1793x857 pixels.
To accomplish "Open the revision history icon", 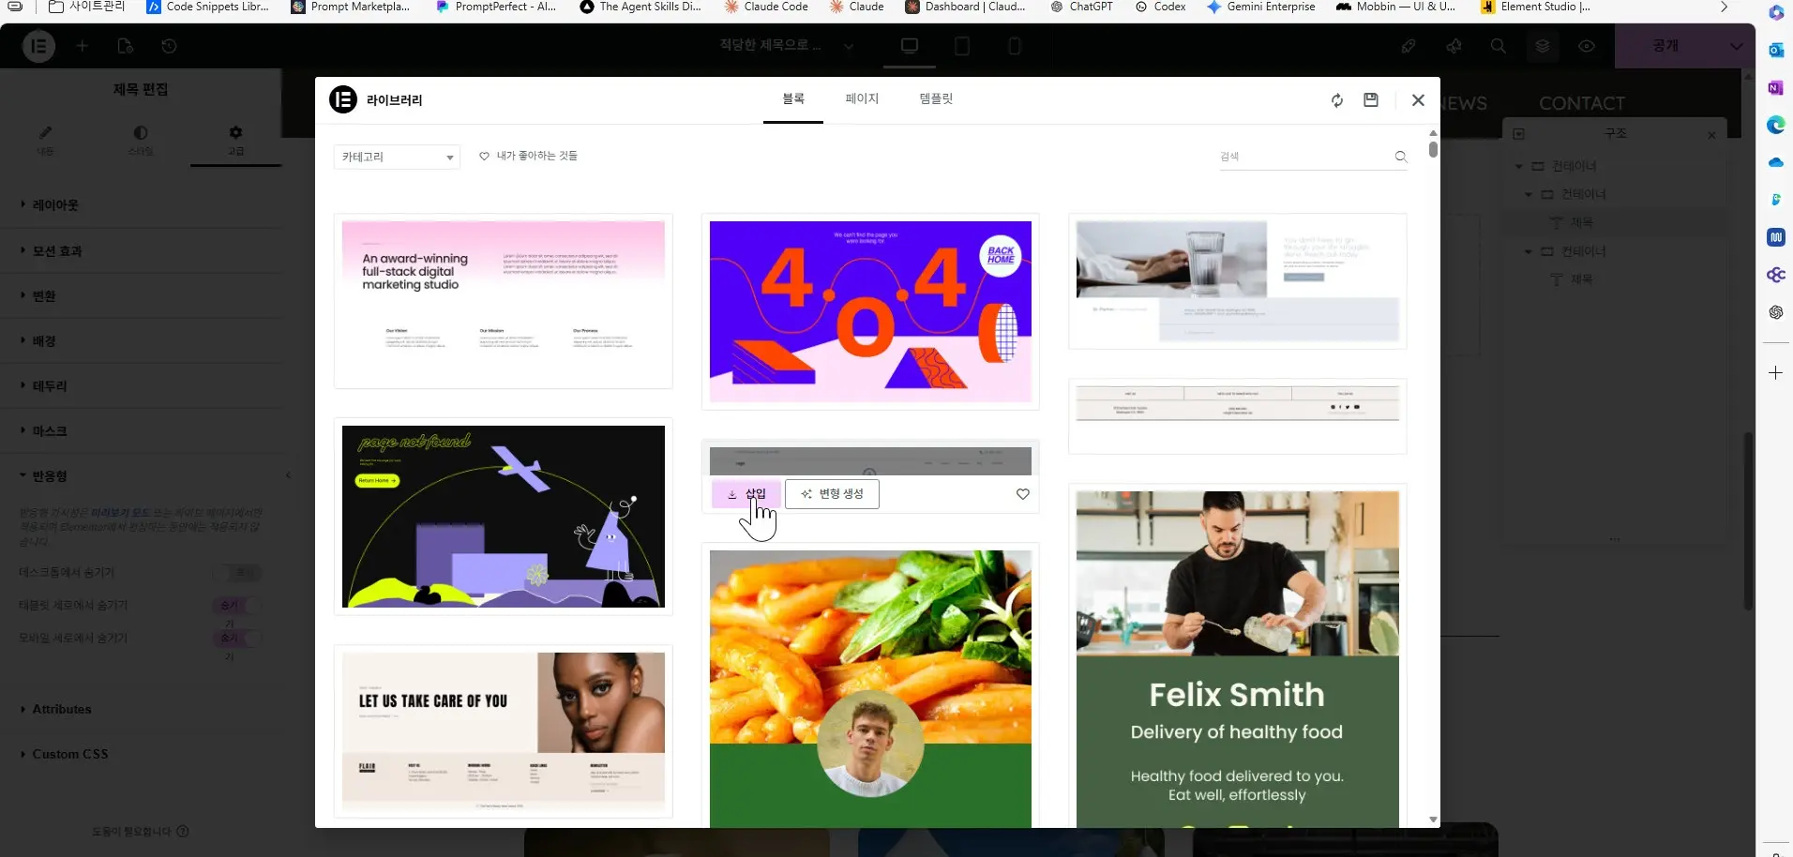I will click(x=169, y=46).
